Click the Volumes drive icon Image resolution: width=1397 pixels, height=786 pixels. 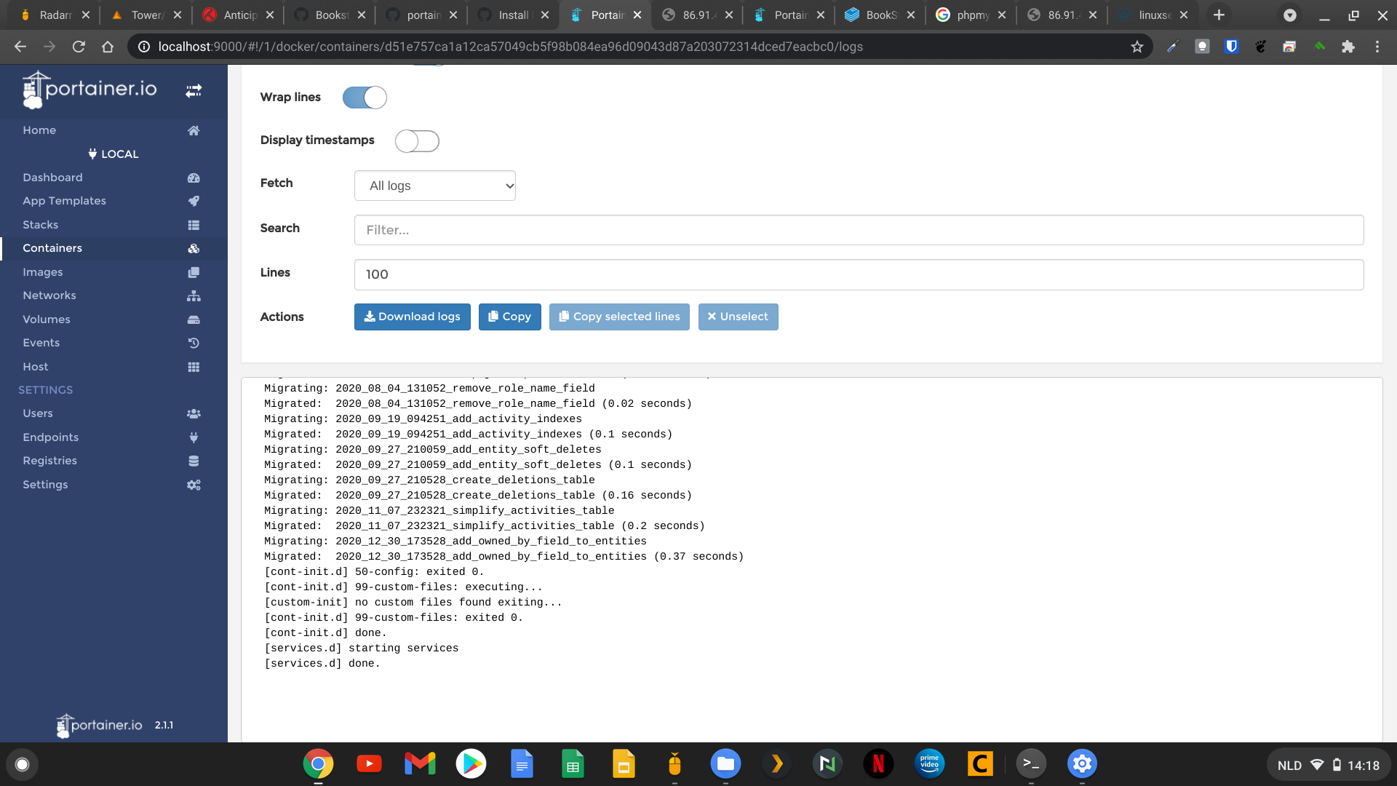[x=194, y=319]
